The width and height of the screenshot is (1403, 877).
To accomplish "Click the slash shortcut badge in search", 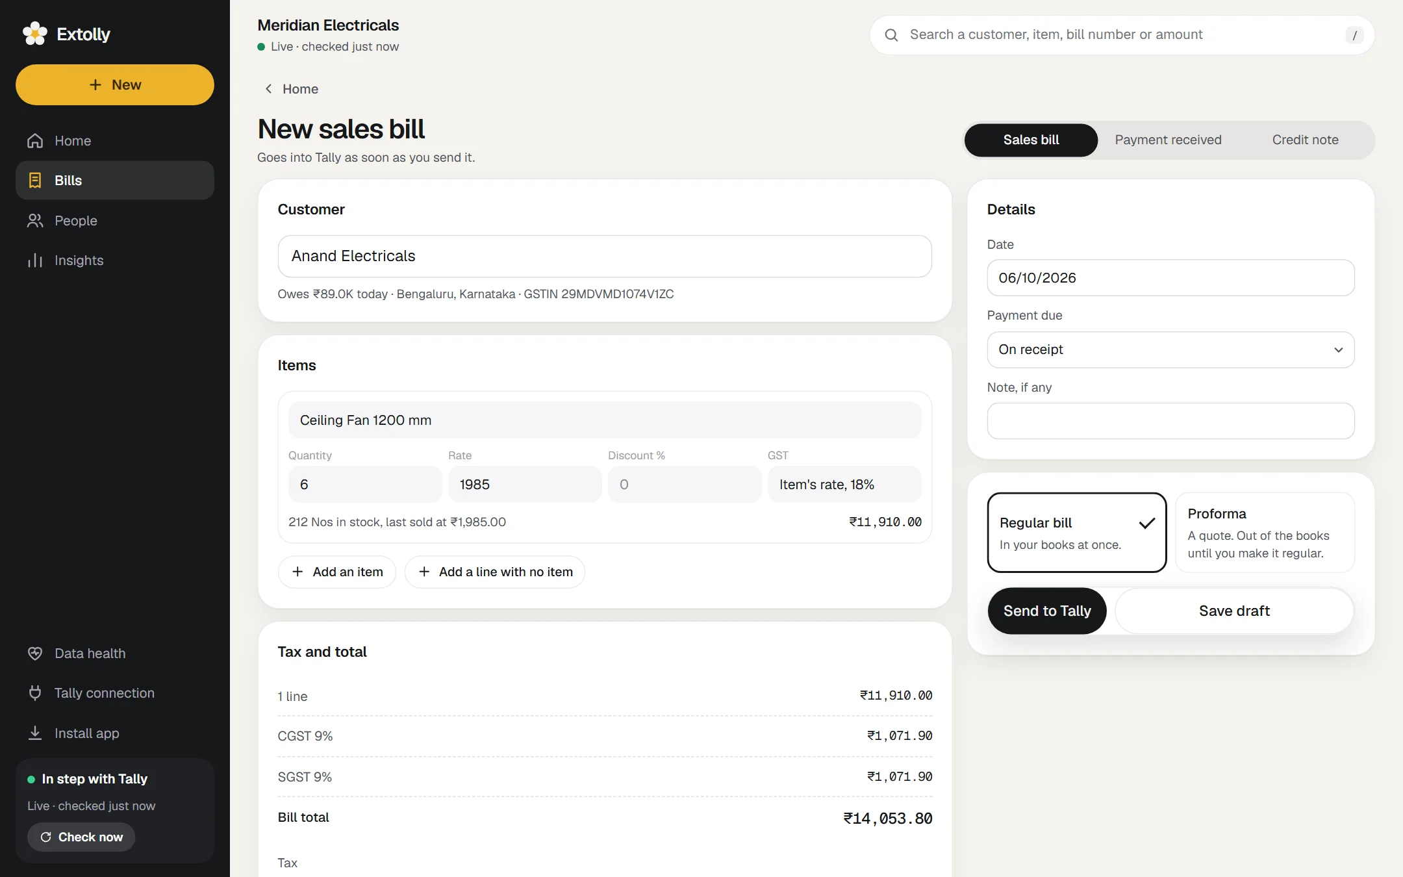I will [x=1354, y=35].
